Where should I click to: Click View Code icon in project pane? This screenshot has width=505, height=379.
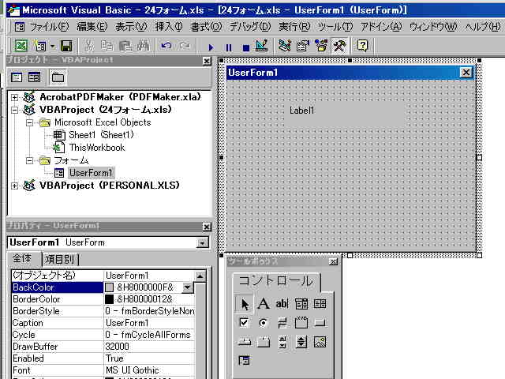click(17, 77)
